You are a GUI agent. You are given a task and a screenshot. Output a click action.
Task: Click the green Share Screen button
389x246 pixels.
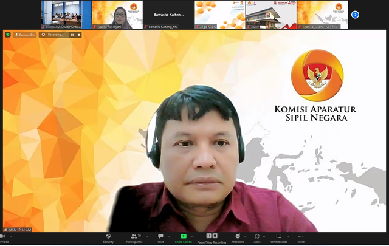tap(184, 238)
